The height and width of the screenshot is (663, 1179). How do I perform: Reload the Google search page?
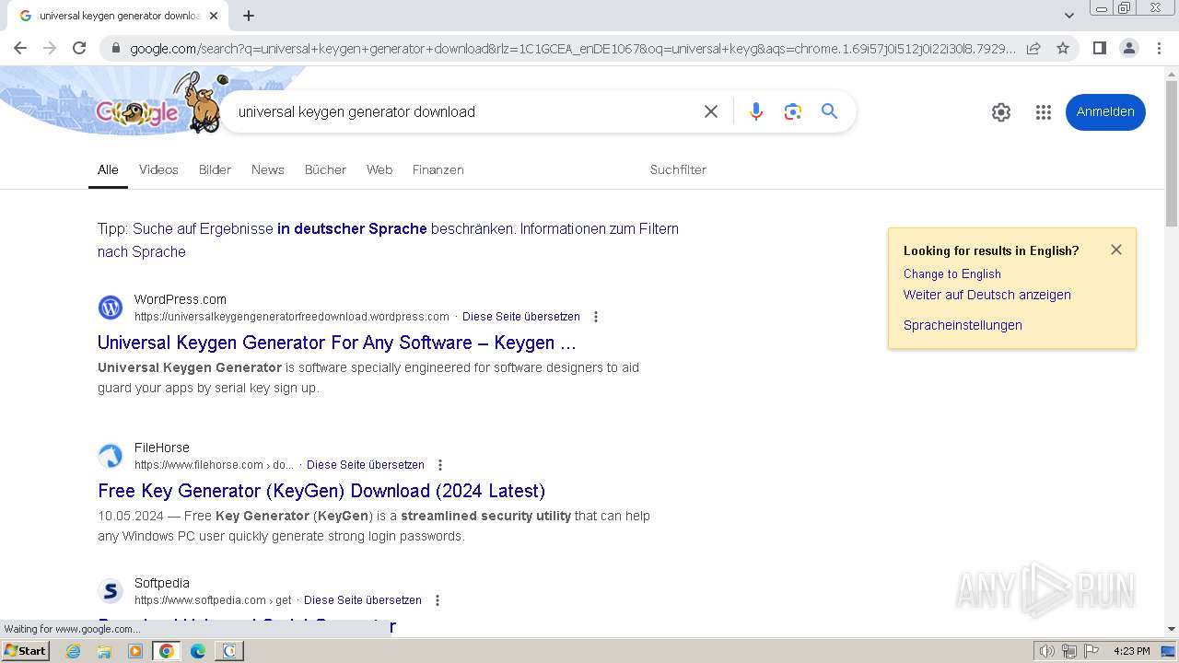tap(79, 48)
